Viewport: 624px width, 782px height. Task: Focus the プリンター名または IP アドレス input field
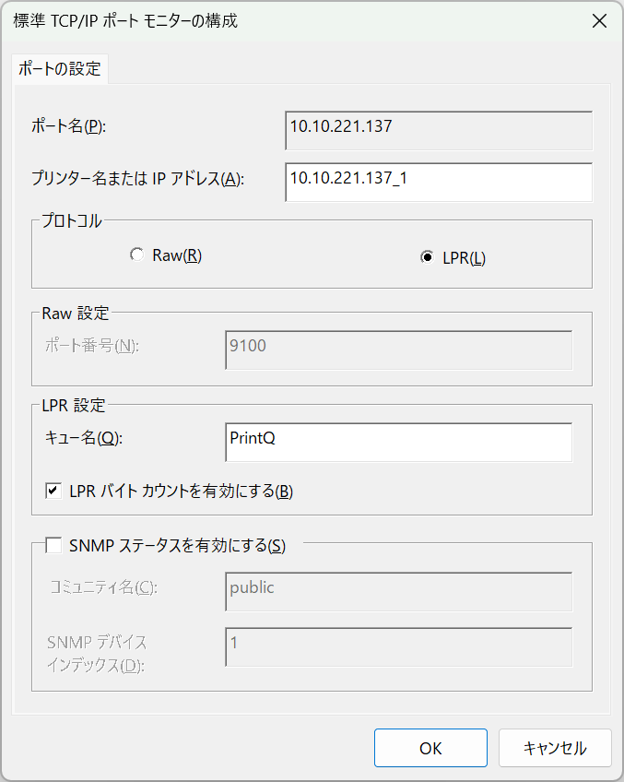click(438, 182)
